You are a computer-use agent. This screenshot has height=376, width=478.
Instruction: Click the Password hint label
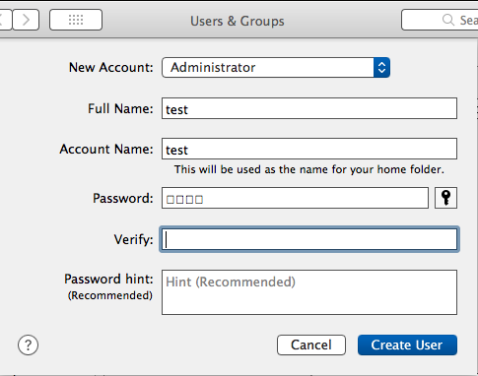108,280
